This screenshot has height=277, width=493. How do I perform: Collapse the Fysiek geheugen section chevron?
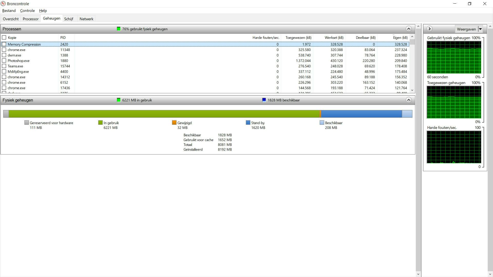coord(409,100)
